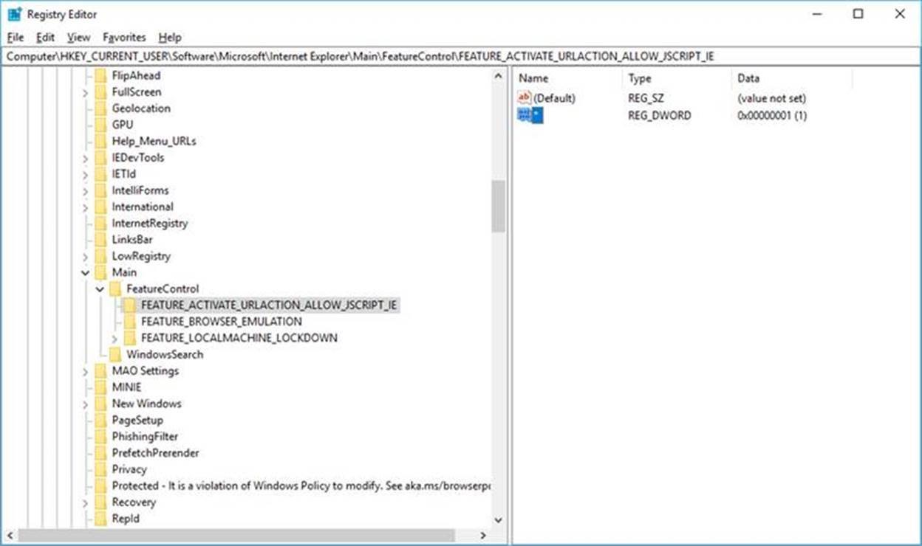This screenshot has height=546, width=922.
Task: Select the RepId key
Action: click(126, 519)
